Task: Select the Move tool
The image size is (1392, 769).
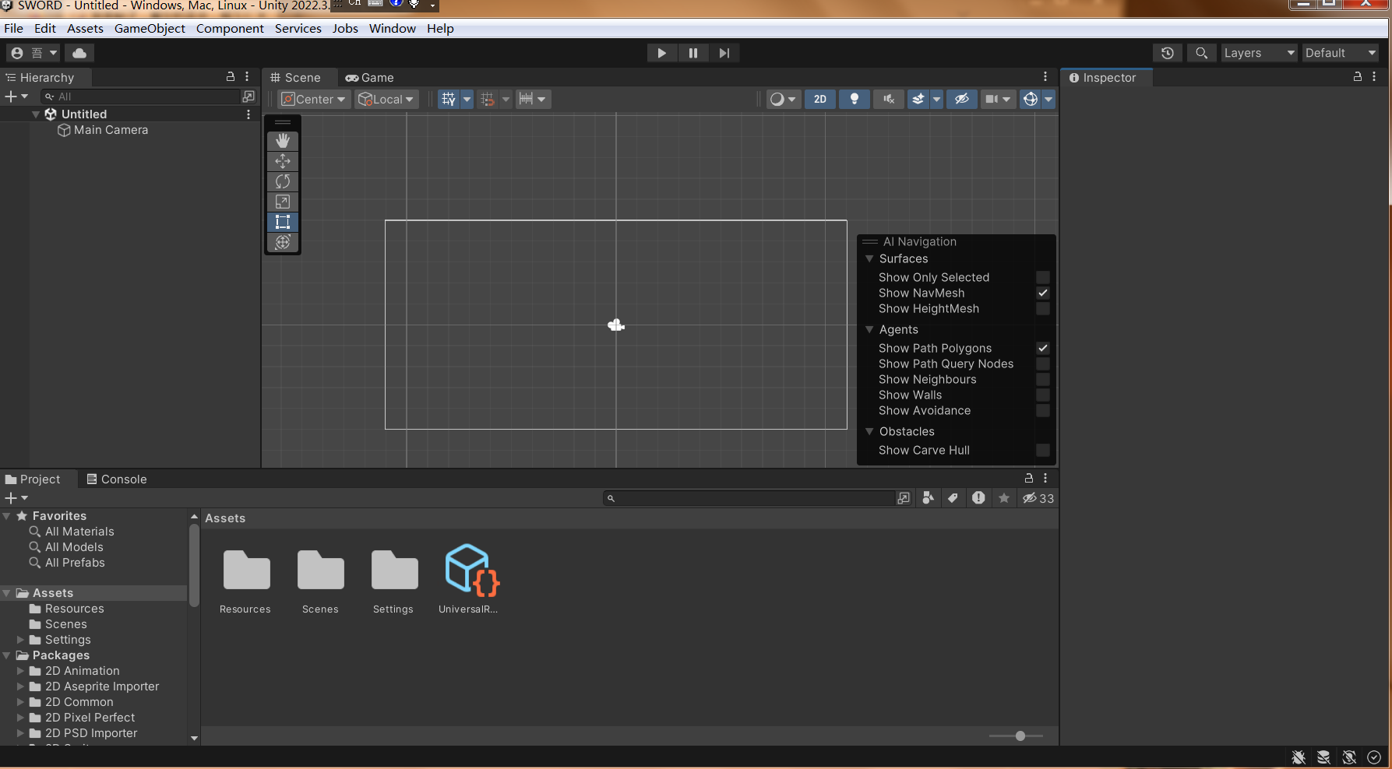Action: (x=283, y=161)
